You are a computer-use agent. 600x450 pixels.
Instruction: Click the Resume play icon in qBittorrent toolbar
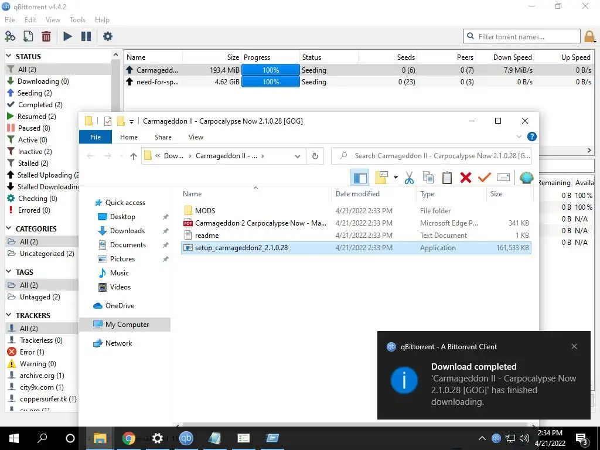click(68, 36)
